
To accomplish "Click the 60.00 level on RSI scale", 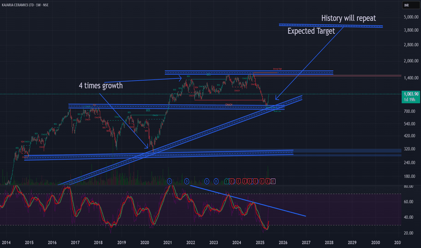I will pos(409,202).
